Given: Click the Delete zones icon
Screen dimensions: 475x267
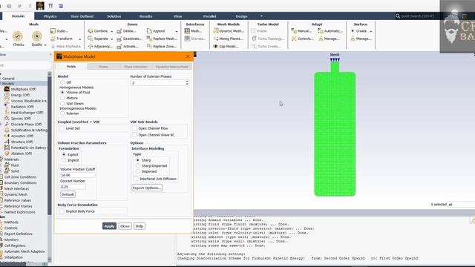Looking at the screenshot, I should pyautogui.click(x=119, y=31).
